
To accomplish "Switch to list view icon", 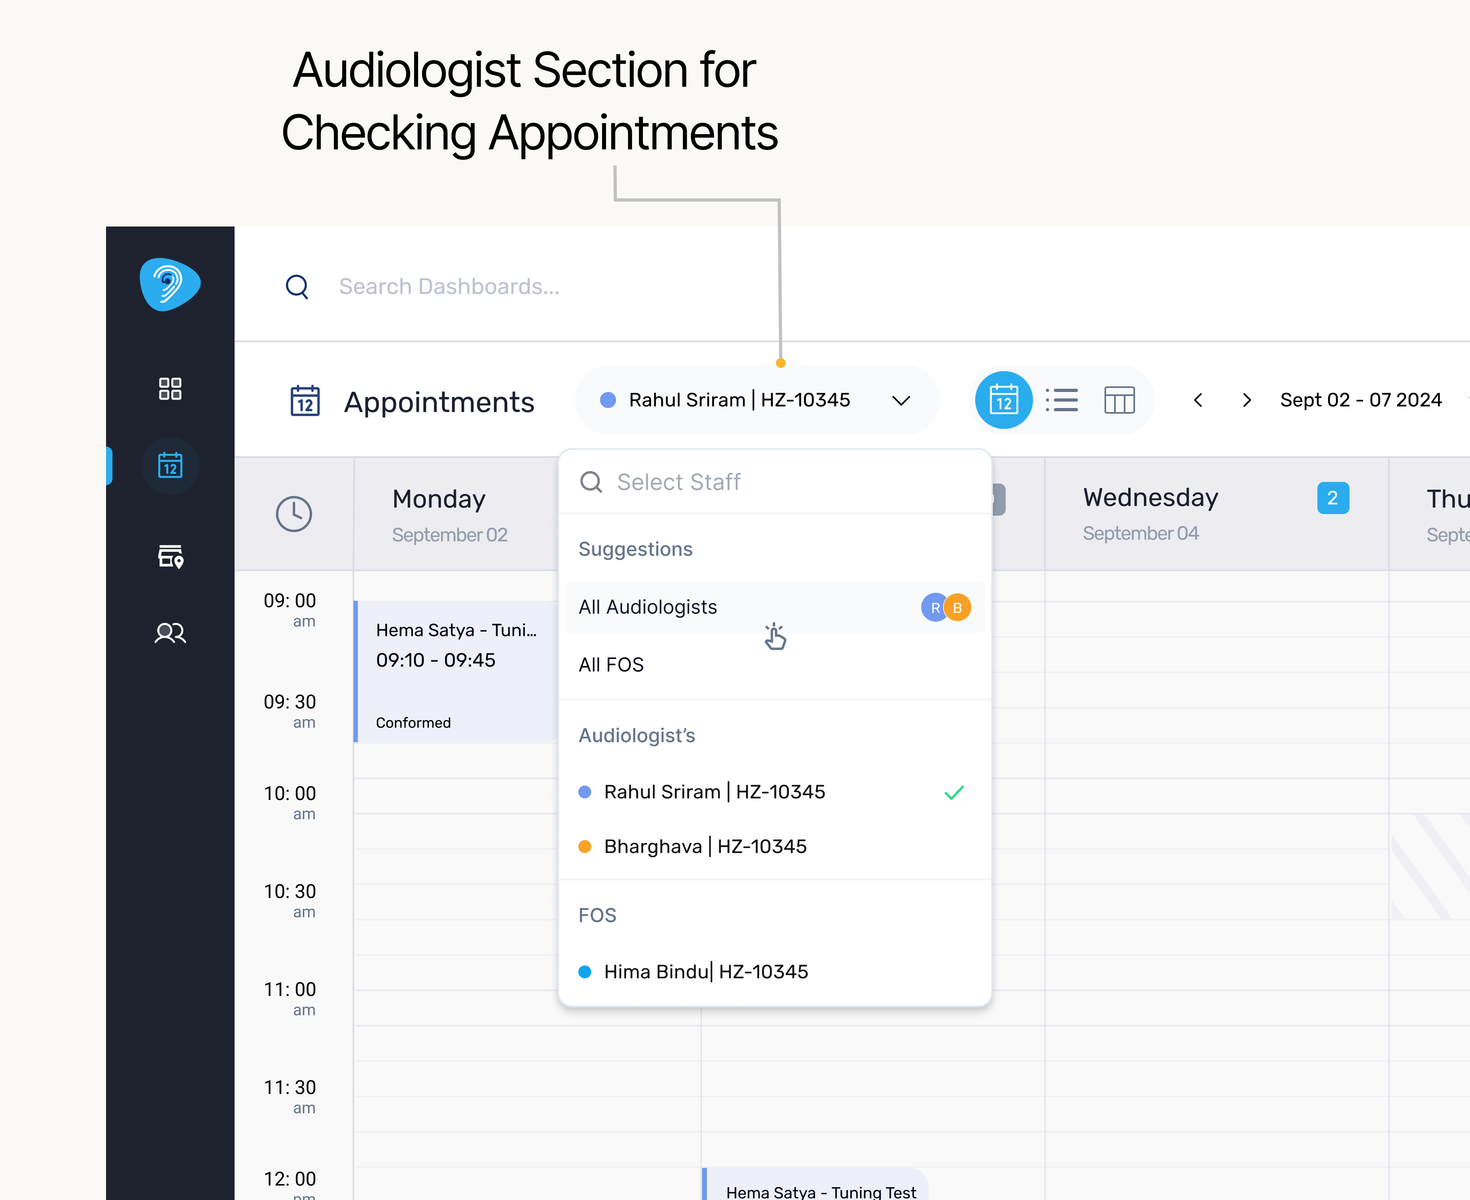I will (x=1062, y=400).
